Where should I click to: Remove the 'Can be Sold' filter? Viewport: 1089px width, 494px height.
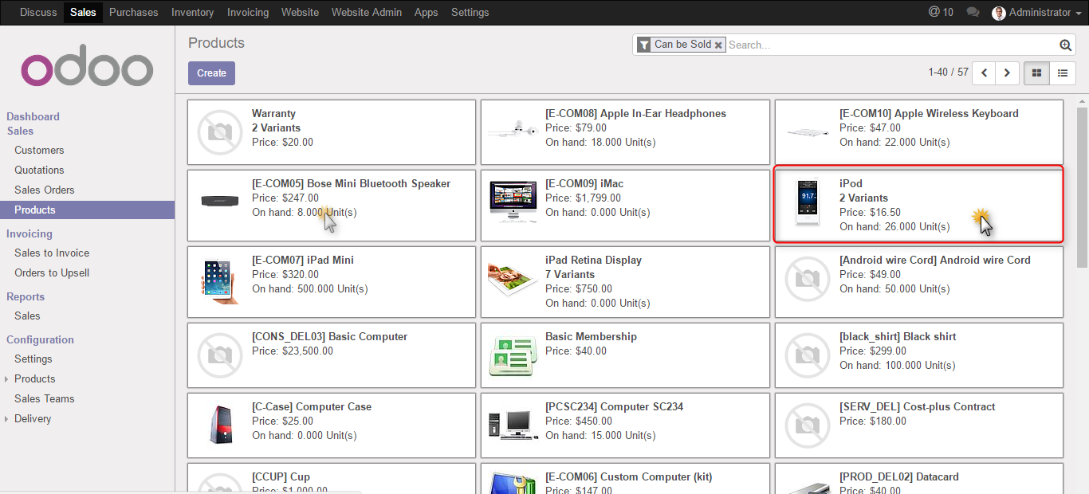coord(718,45)
